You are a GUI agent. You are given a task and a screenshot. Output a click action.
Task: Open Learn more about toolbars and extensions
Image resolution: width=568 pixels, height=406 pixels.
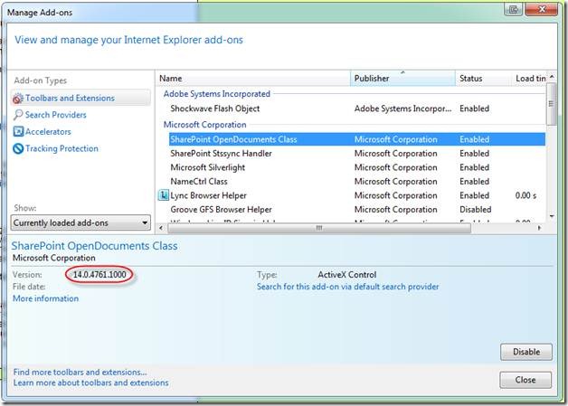pyautogui.click(x=91, y=382)
